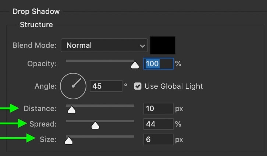
Task: Click the Size slider handle
Action: [x=69, y=141]
